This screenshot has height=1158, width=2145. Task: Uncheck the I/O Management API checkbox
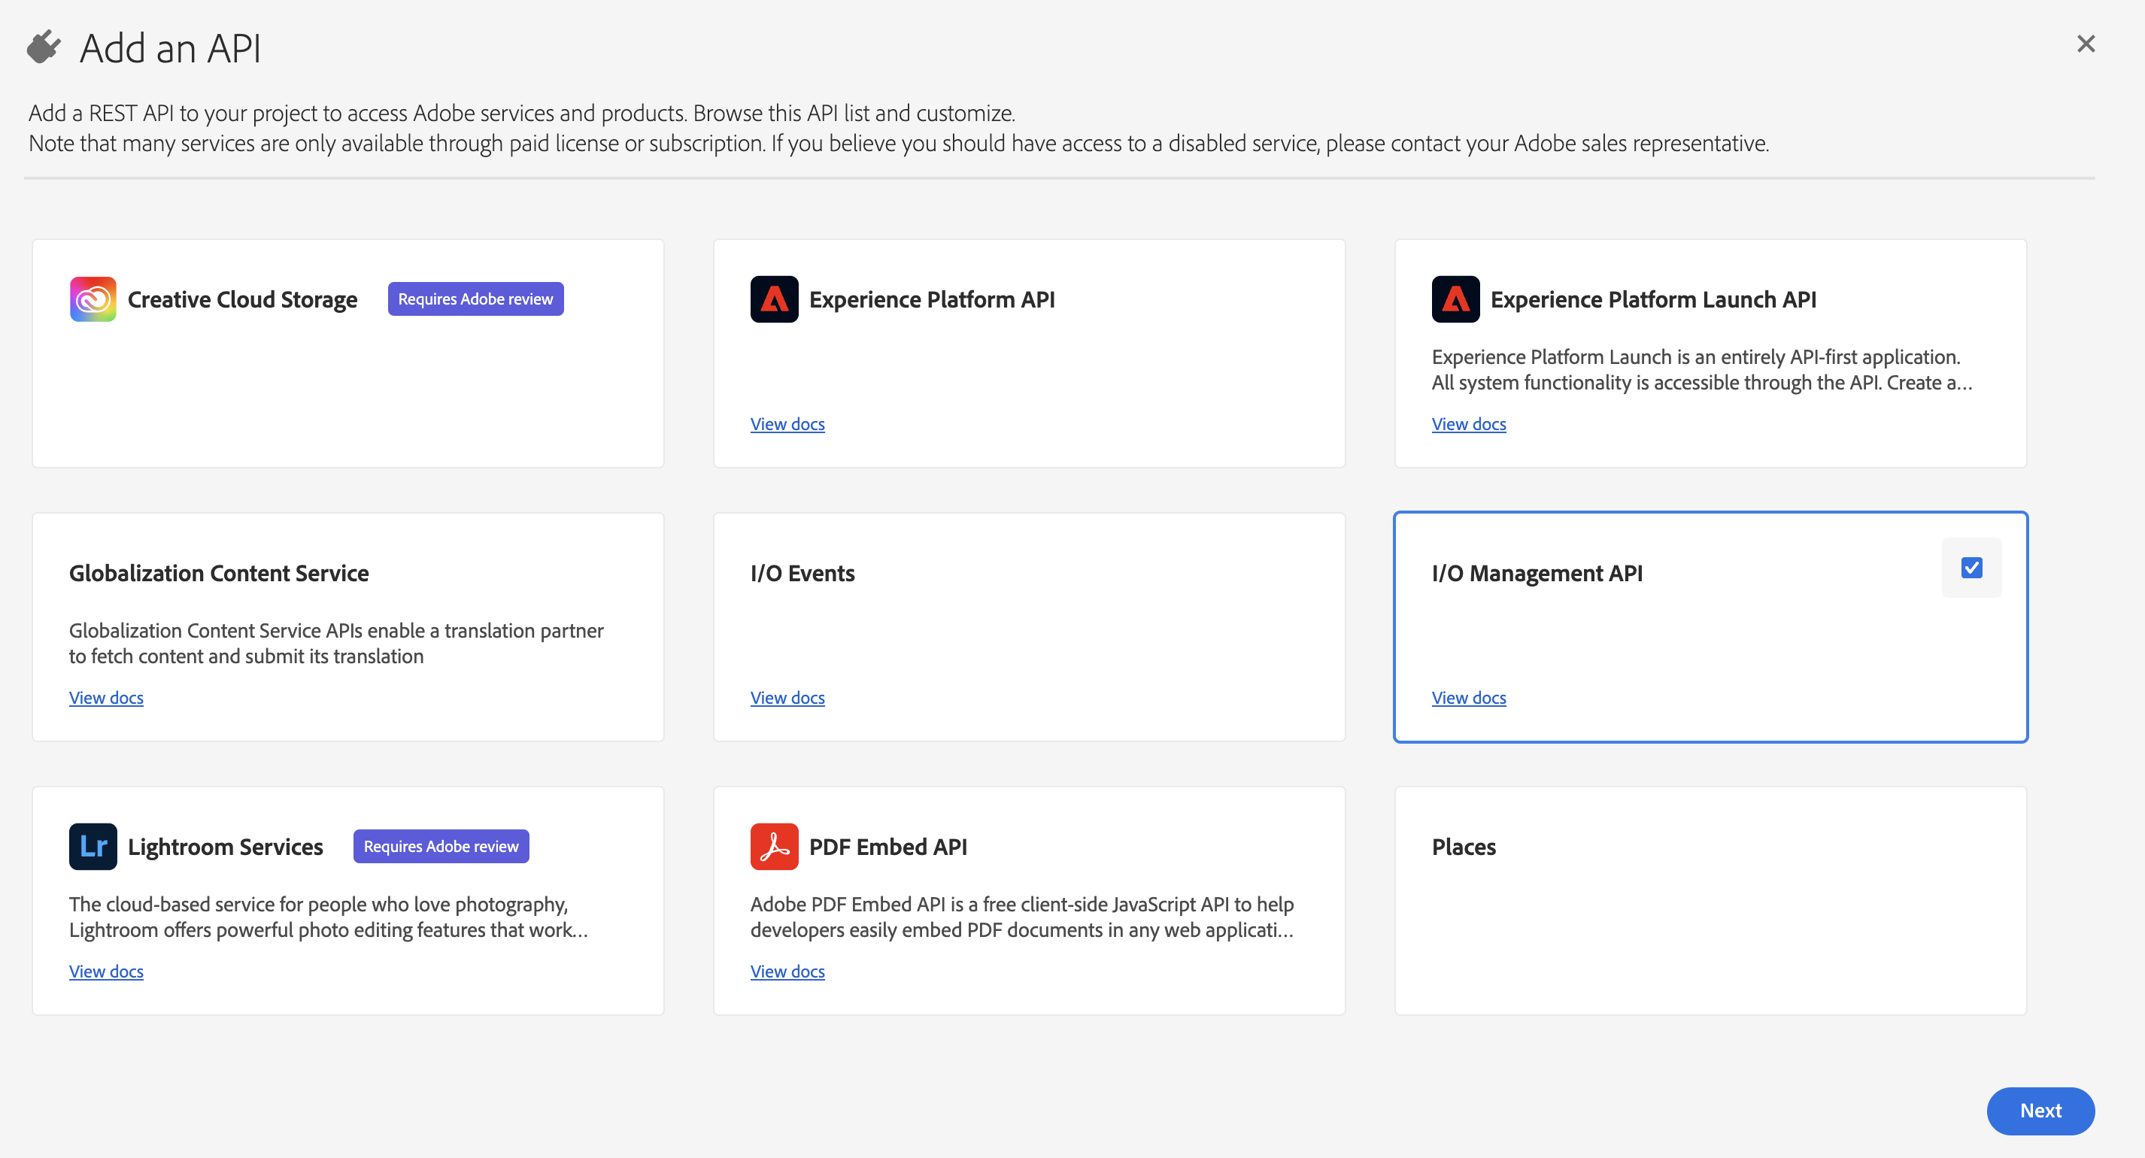point(1971,568)
